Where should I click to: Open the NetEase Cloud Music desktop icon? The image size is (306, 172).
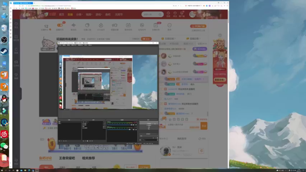tap(4, 134)
